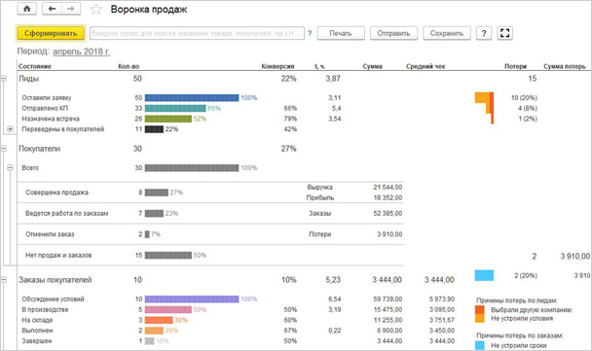Image resolution: width=592 pixels, height=351 pixels.
Task: Collapse the Всего subgroup
Action: coord(10,168)
